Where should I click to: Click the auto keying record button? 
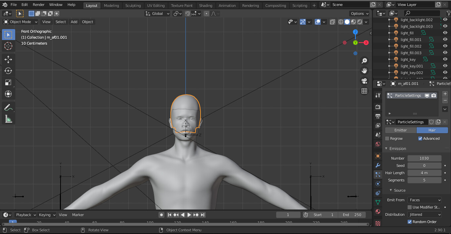(161, 215)
